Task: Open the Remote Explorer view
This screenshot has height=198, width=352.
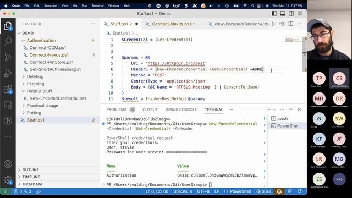Action: point(8,105)
